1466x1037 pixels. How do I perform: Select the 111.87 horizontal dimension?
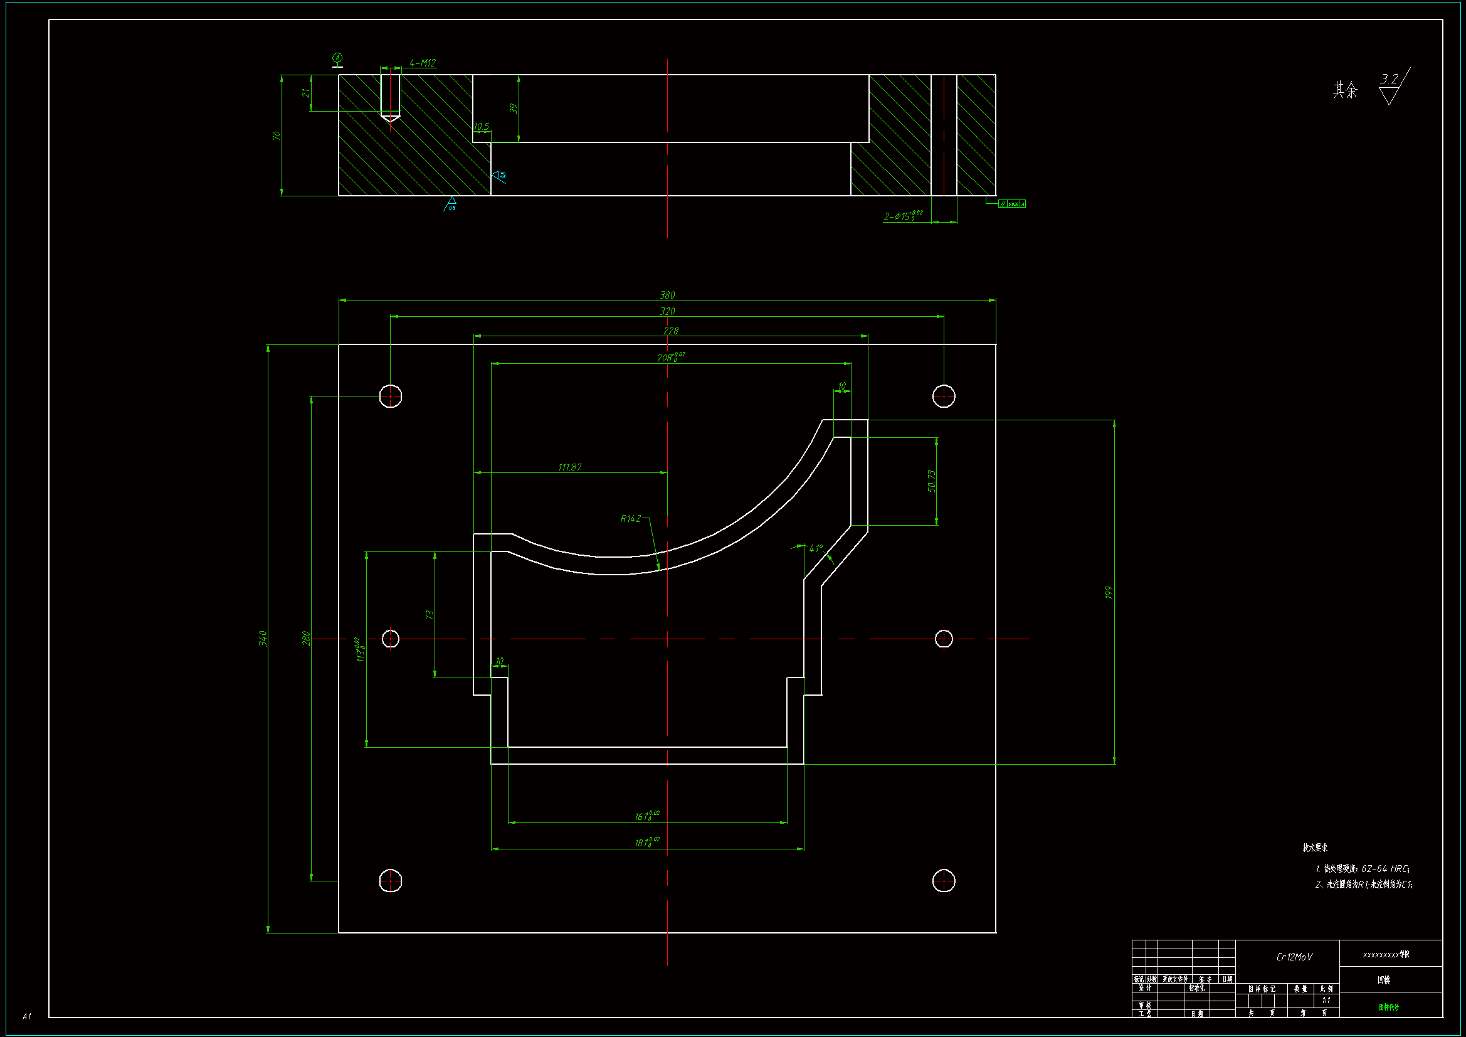coord(569,467)
